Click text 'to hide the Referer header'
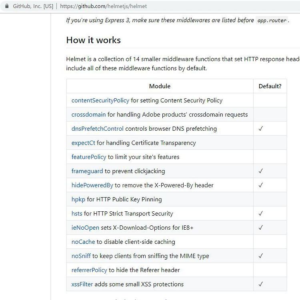 tap(144, 270)
